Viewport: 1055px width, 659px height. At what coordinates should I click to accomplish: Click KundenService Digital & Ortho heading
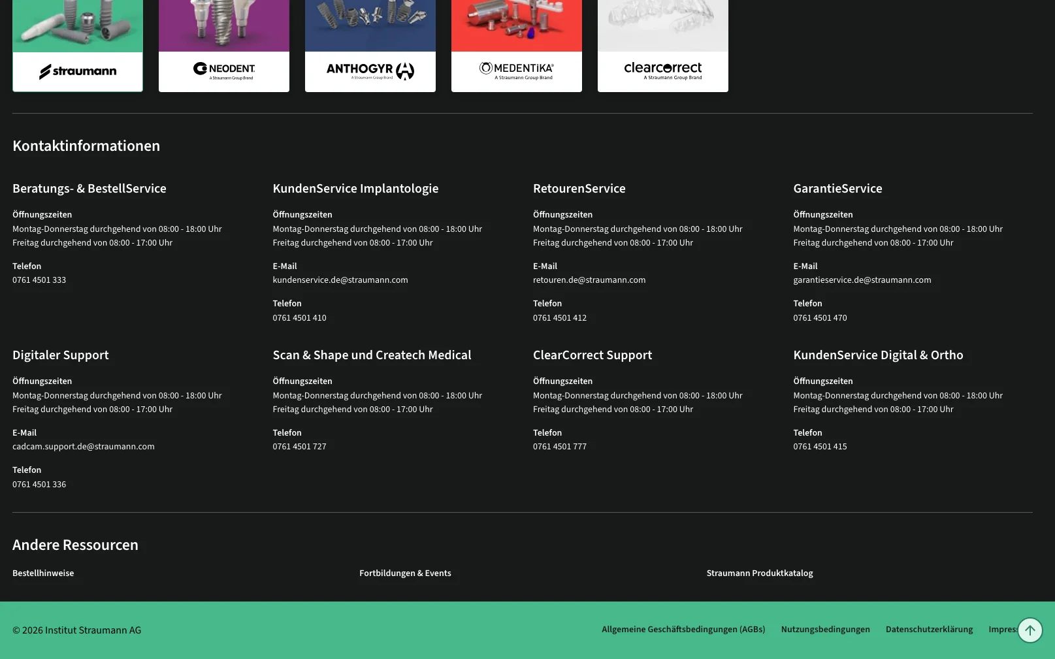click(879, 355)
